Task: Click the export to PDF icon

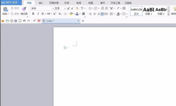Action: coord(12,21)
